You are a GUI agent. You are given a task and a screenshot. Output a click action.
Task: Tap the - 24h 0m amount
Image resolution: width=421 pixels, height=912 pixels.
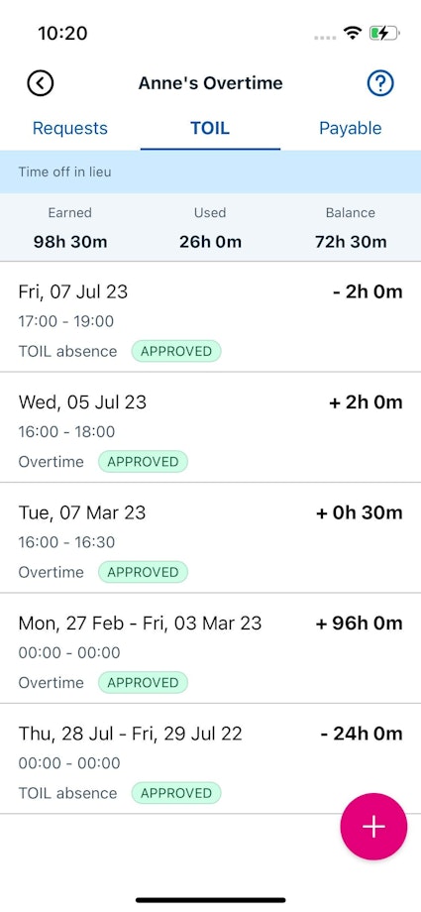[362, 734]
